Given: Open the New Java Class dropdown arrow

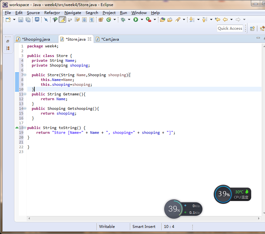Looking at the screenshot, I should coord(115,20).
